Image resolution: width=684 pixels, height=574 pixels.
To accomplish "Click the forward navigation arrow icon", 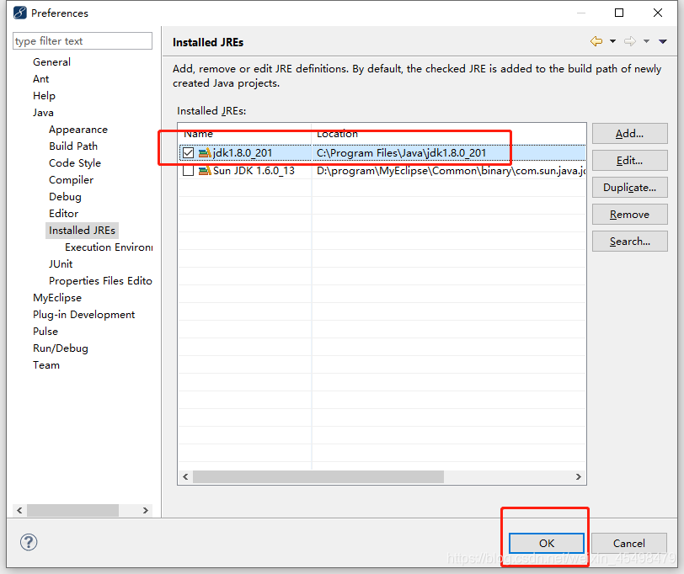I will click(x=629, y=41).
